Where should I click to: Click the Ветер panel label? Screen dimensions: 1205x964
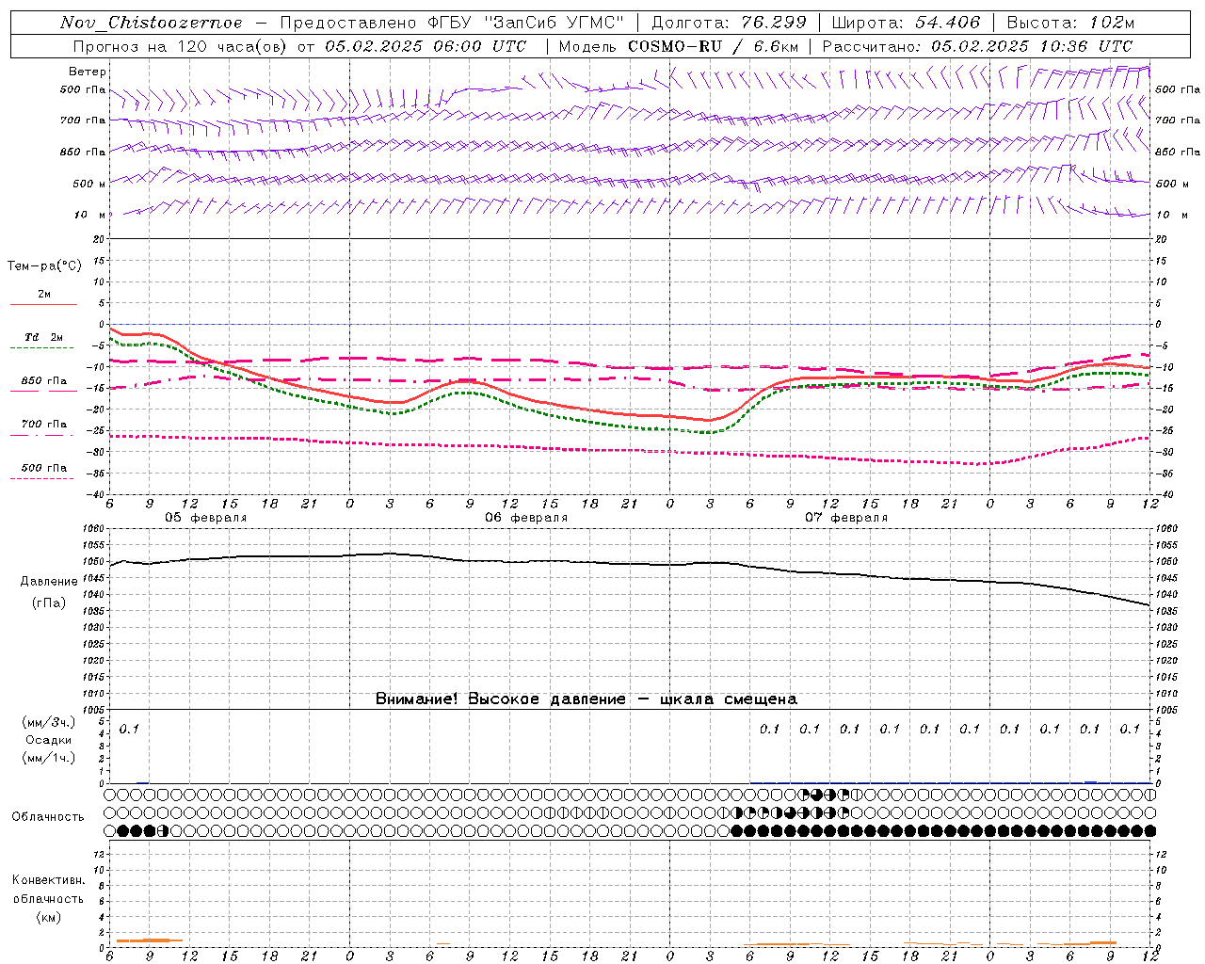88,72
